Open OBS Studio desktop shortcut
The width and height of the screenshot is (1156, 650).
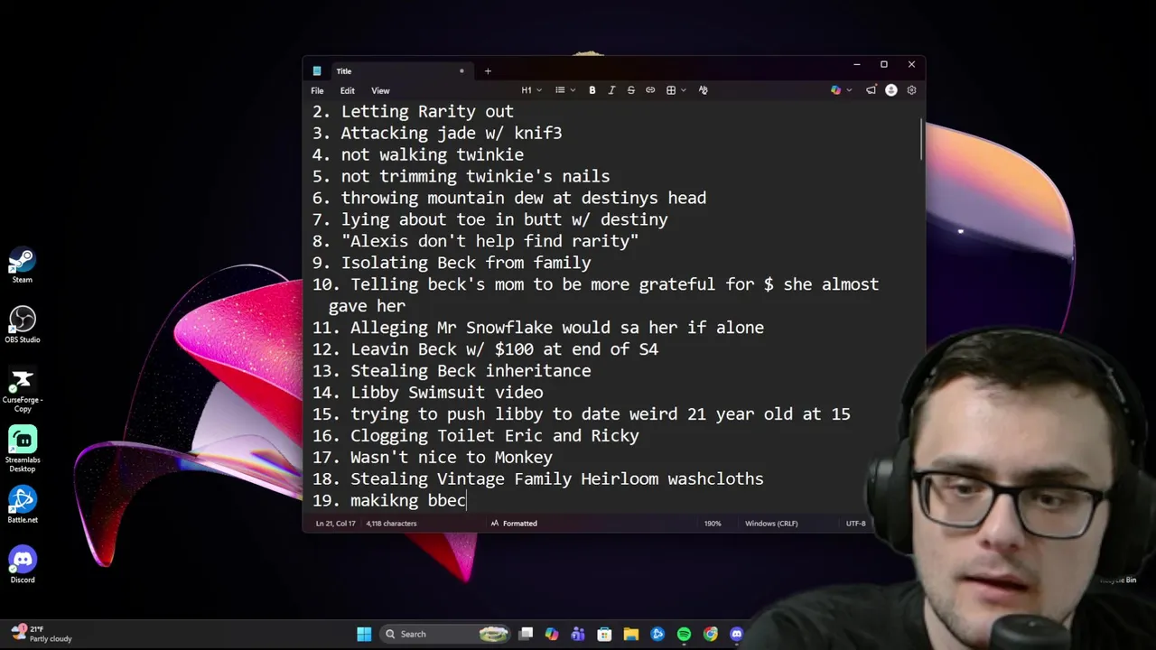click(23, 324)
